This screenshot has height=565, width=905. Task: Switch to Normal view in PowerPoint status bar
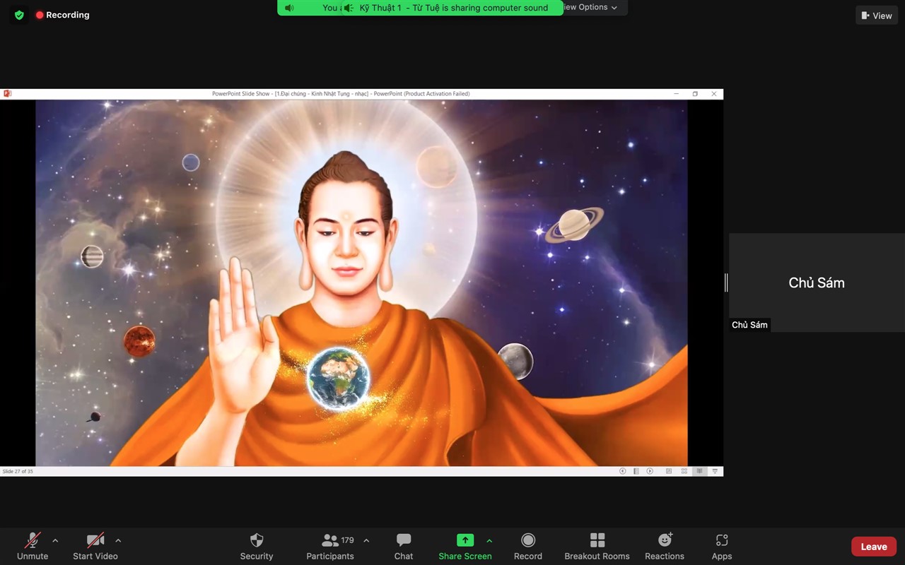669,471
